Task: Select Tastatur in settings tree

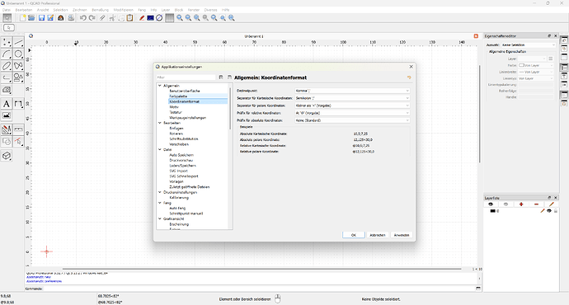Action: click(x=176, y=112)
